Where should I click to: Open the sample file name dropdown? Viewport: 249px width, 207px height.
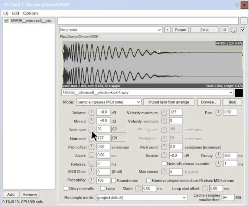click(x=147, y=93)
